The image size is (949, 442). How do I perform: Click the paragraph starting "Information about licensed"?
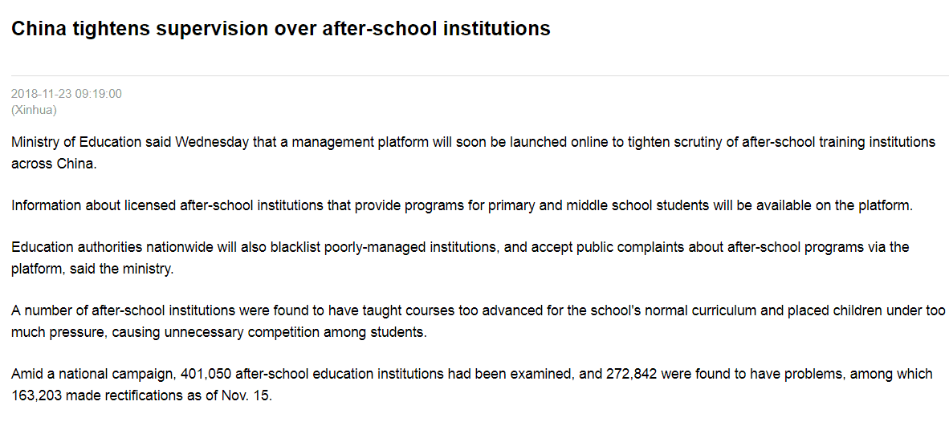click(461, 205)
